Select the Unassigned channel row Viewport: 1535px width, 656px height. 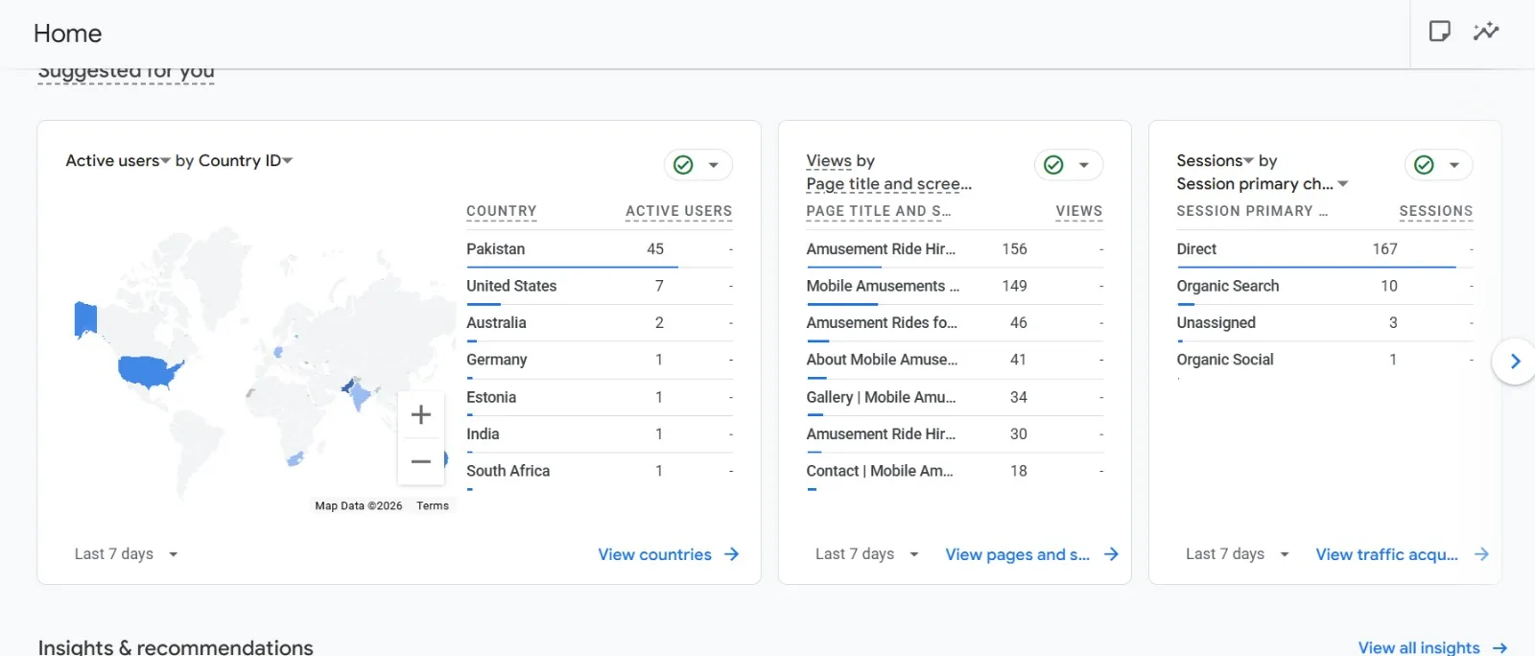click(1325, 323)
